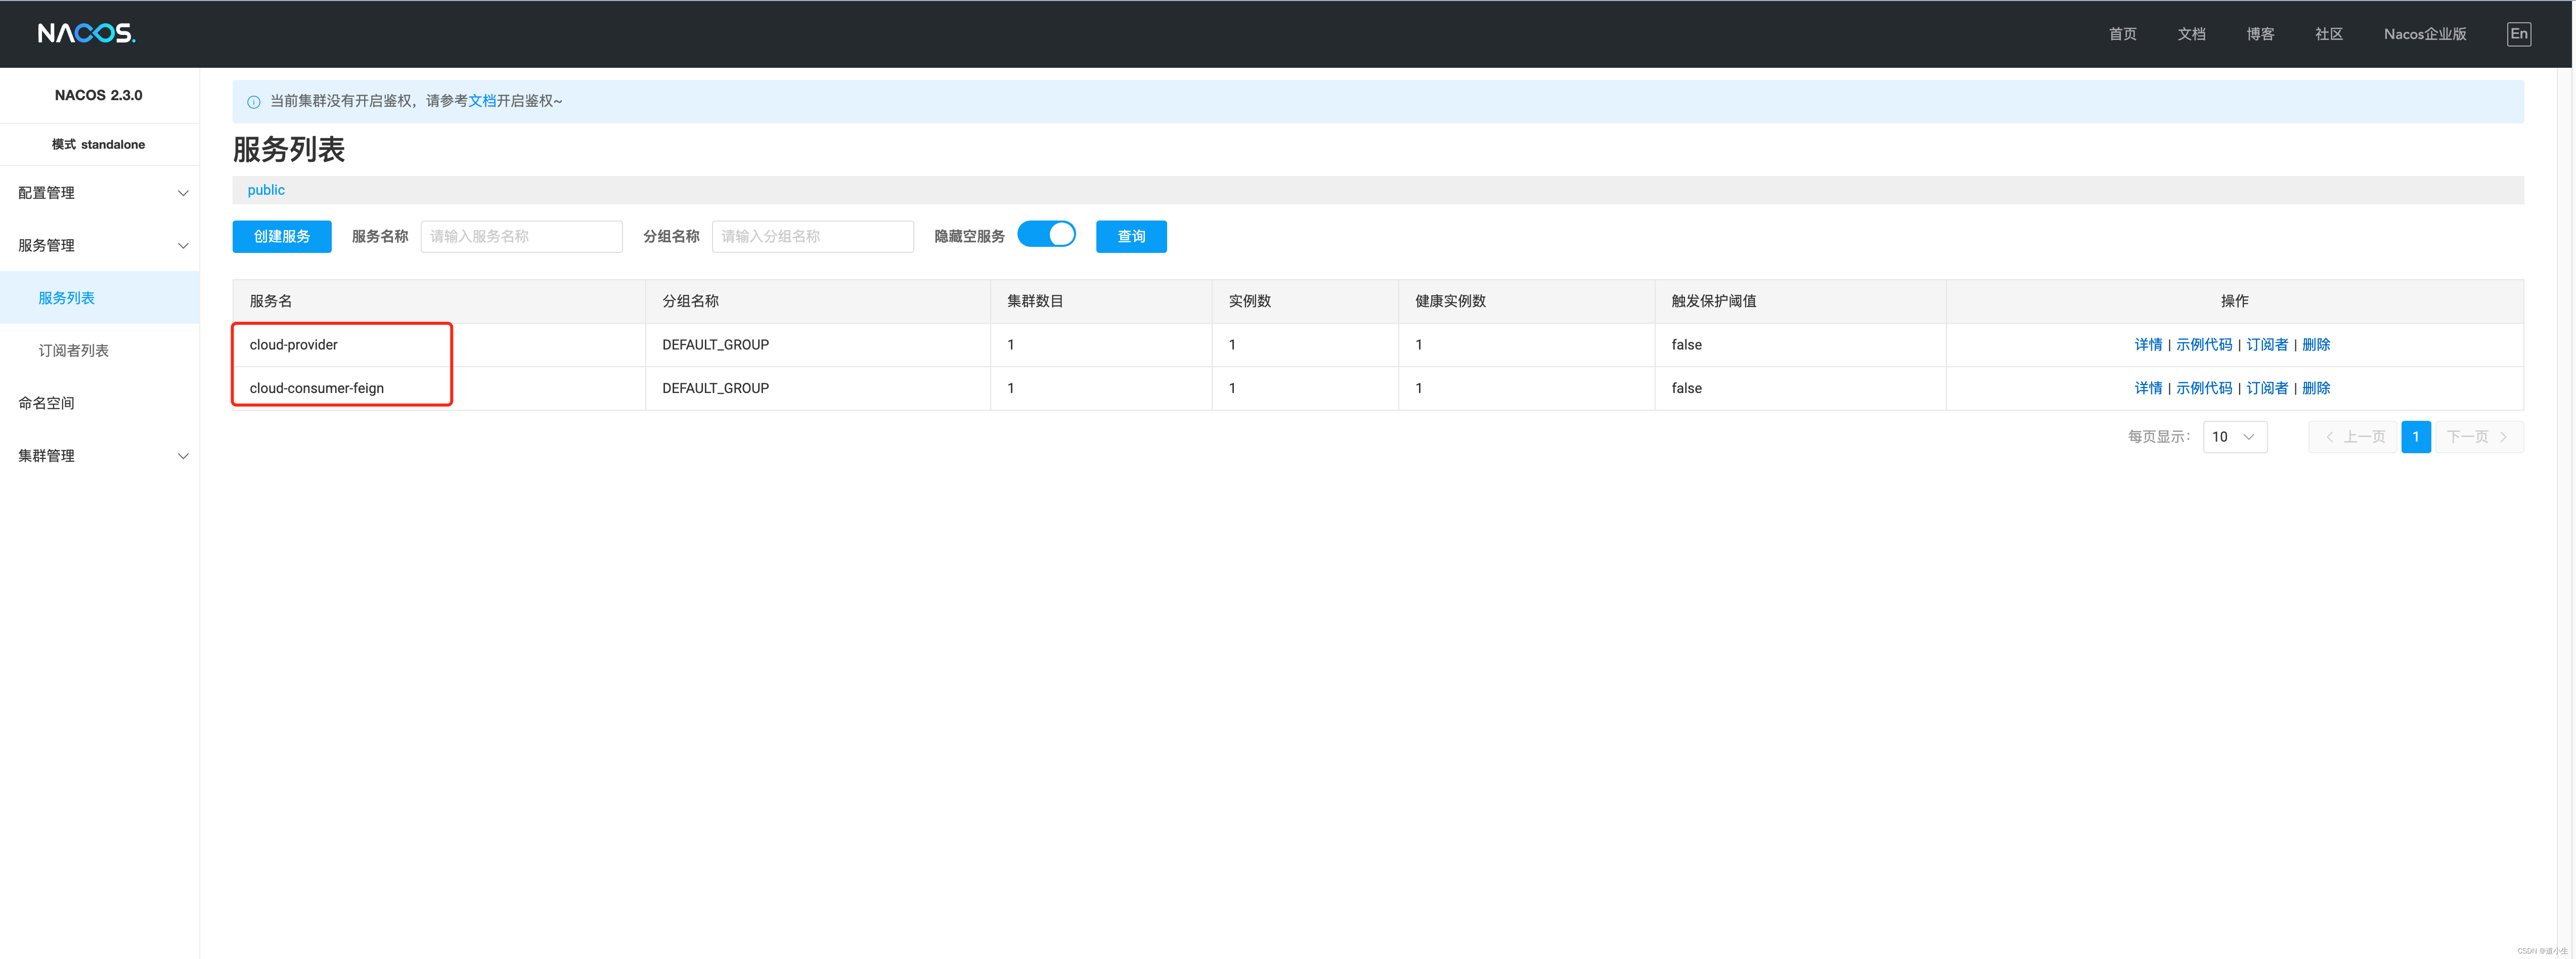Go to 首页 in top navigation
2576x959 pixels.
(2122, 34)
